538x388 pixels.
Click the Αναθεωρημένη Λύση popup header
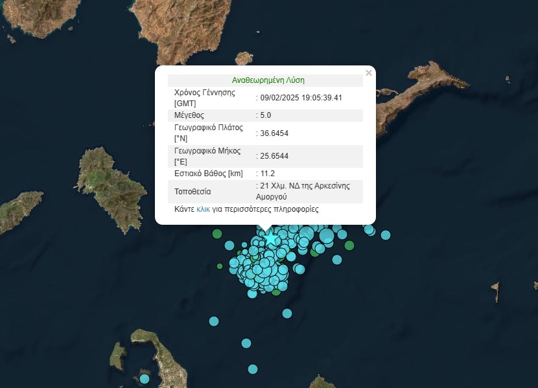[268, 81]
